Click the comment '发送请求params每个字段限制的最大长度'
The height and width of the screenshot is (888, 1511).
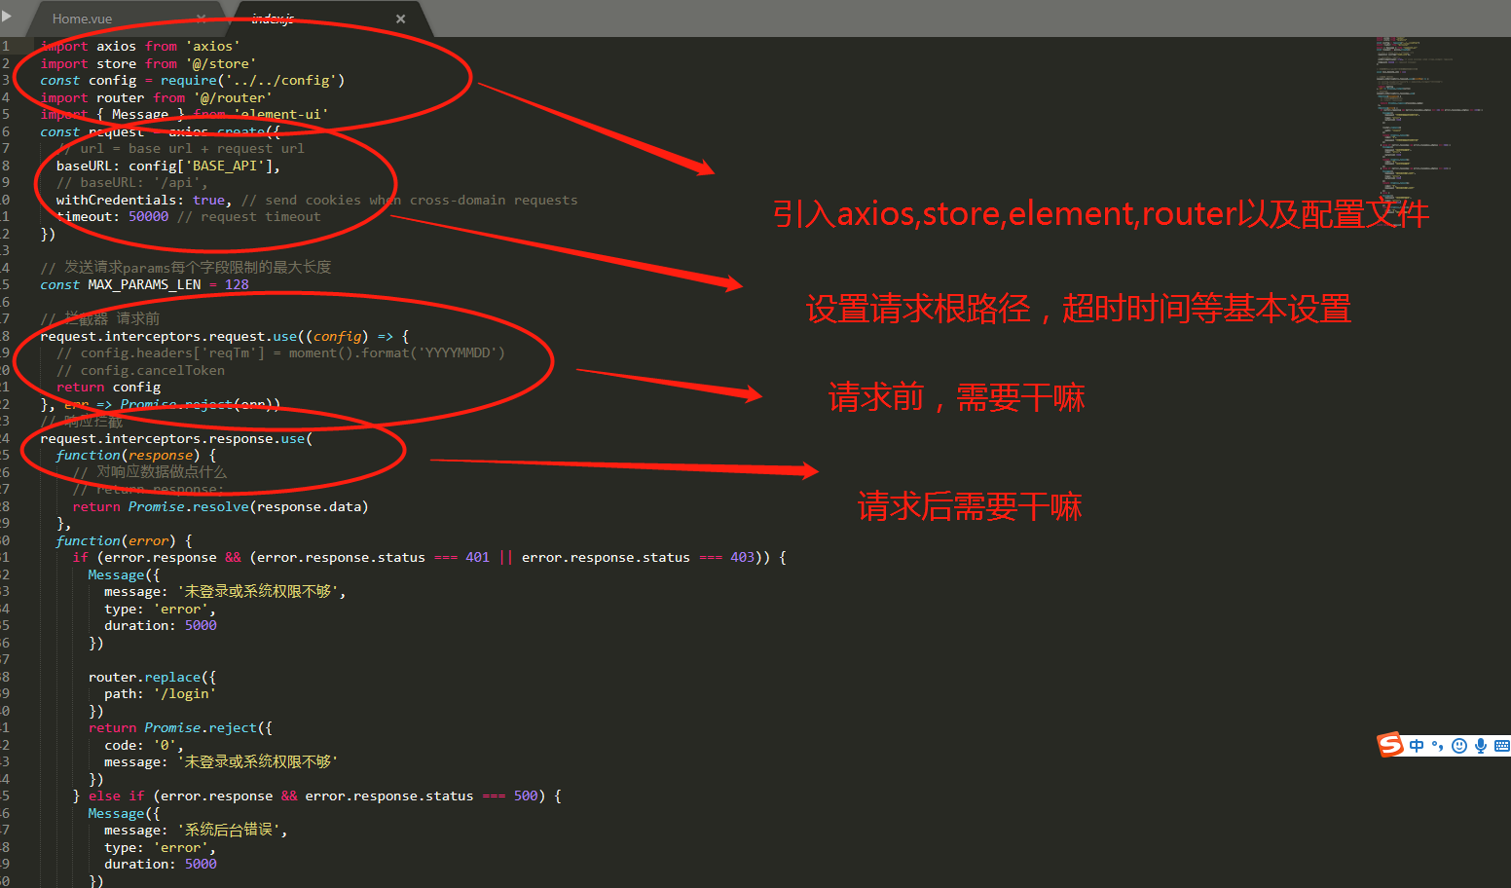pyautogui.click(x=186, y=267)
